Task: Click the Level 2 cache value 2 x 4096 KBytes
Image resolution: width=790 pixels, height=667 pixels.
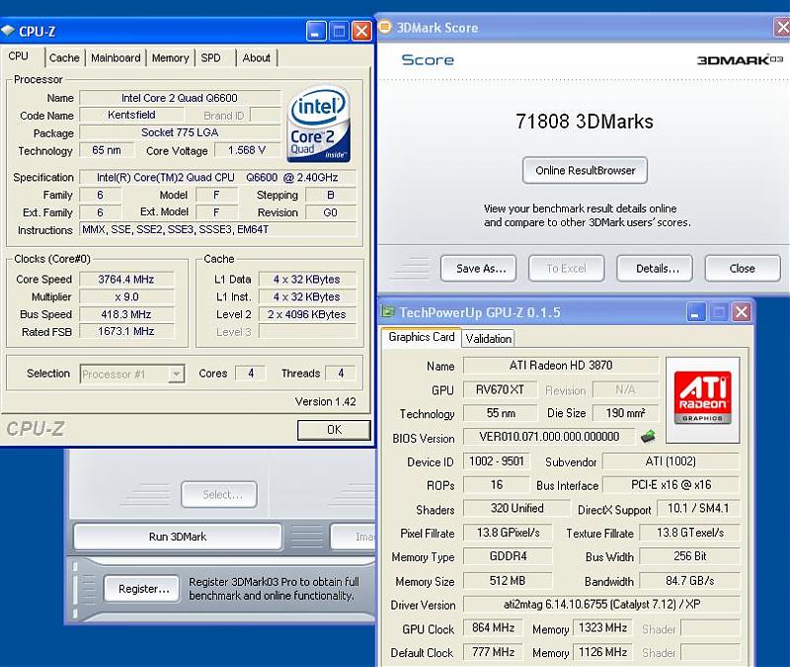Action: (307, 314)
